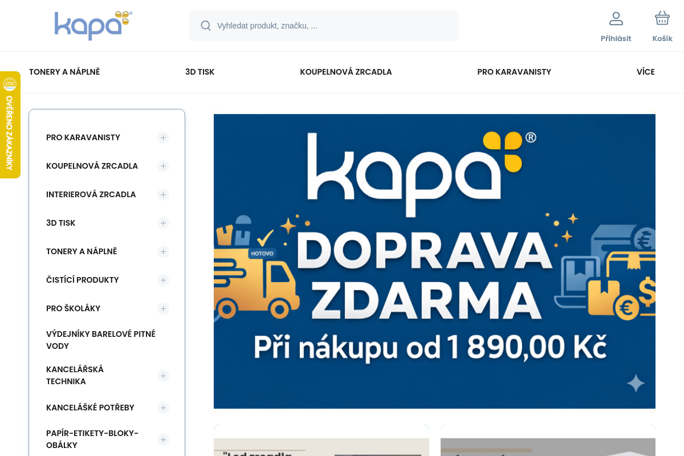The image size is (684, 456).
Task: Expand the 3D TISK category in sidebar
Action: click(163, 223)
